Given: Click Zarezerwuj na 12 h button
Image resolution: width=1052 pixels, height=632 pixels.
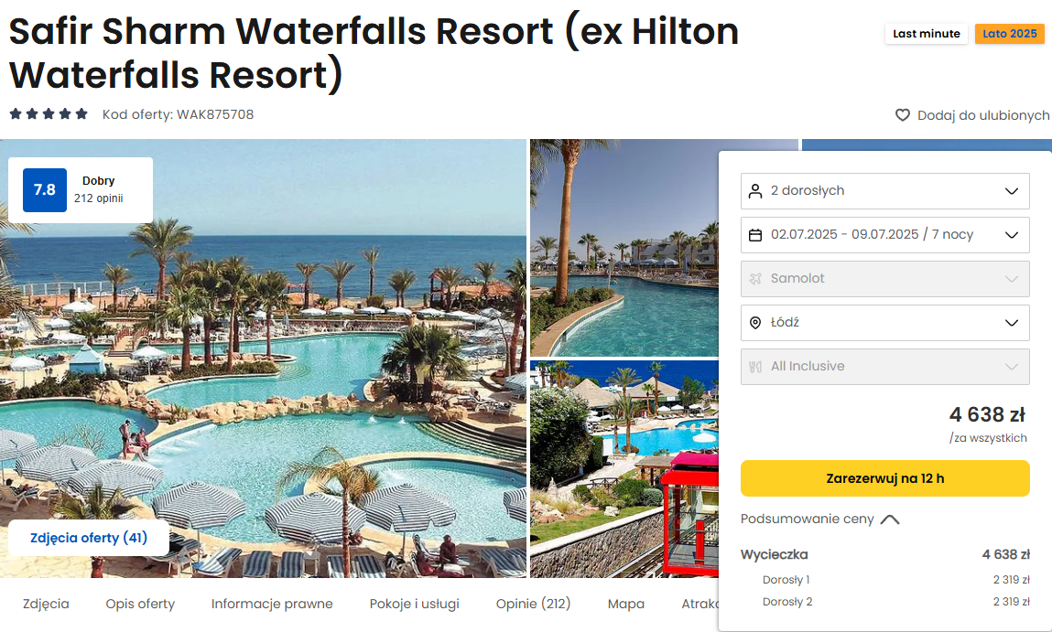Looking at the screenshot, I should 885,478.
